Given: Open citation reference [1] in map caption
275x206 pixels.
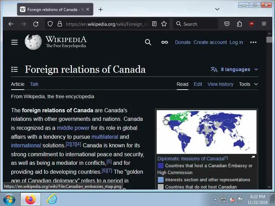Looking at the screenshot, I should [226, 158].
